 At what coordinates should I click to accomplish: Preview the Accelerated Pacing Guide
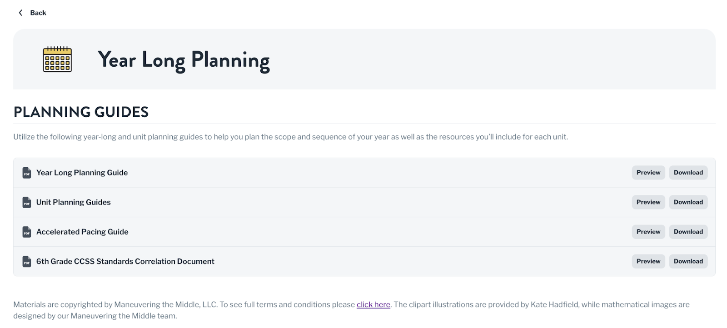(x=648, y=232)
